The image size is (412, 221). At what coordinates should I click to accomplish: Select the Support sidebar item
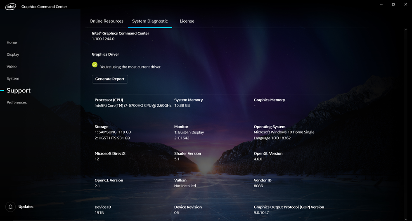pos(19,91)
